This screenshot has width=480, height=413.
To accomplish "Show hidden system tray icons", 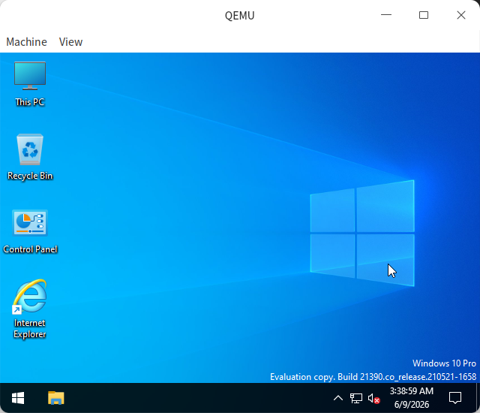I will [338, 398].
